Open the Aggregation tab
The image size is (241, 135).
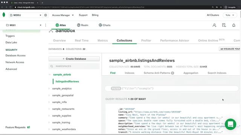191,73
